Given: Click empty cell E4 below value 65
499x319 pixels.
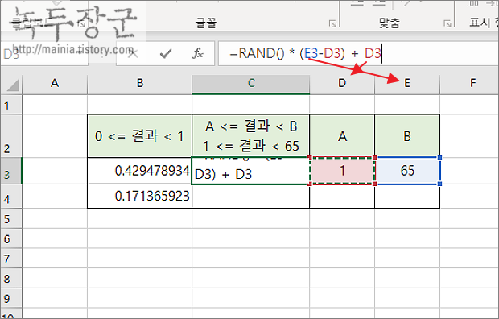Looking at the screenshot, I should pos(407,196).
